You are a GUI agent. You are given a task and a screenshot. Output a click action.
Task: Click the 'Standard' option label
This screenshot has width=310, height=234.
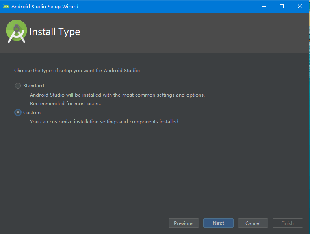(33, 86)
